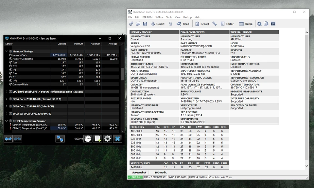Click the copy documents icon in toolbar
Image resolution: width=314 pixels, height=188 pixels.
[x=266, y=24]
